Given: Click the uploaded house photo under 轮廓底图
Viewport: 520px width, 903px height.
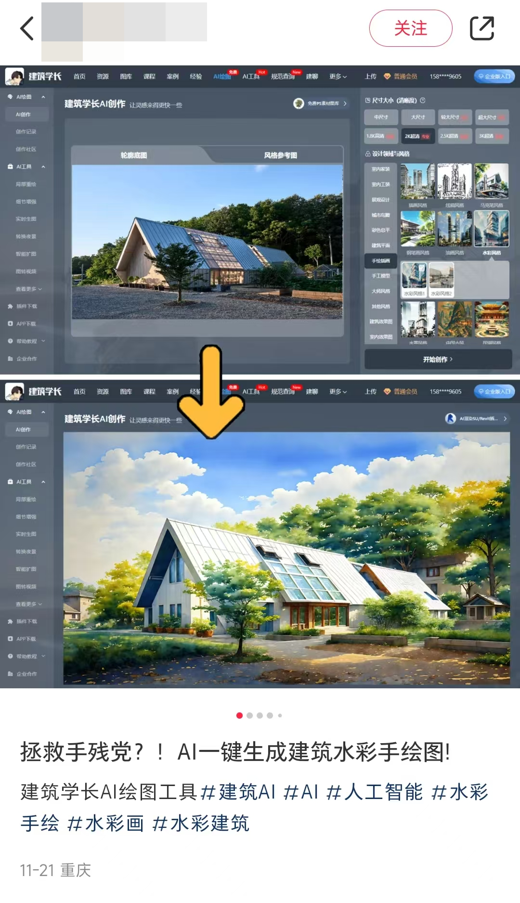Looking at the screenshot, I should 207,242.
